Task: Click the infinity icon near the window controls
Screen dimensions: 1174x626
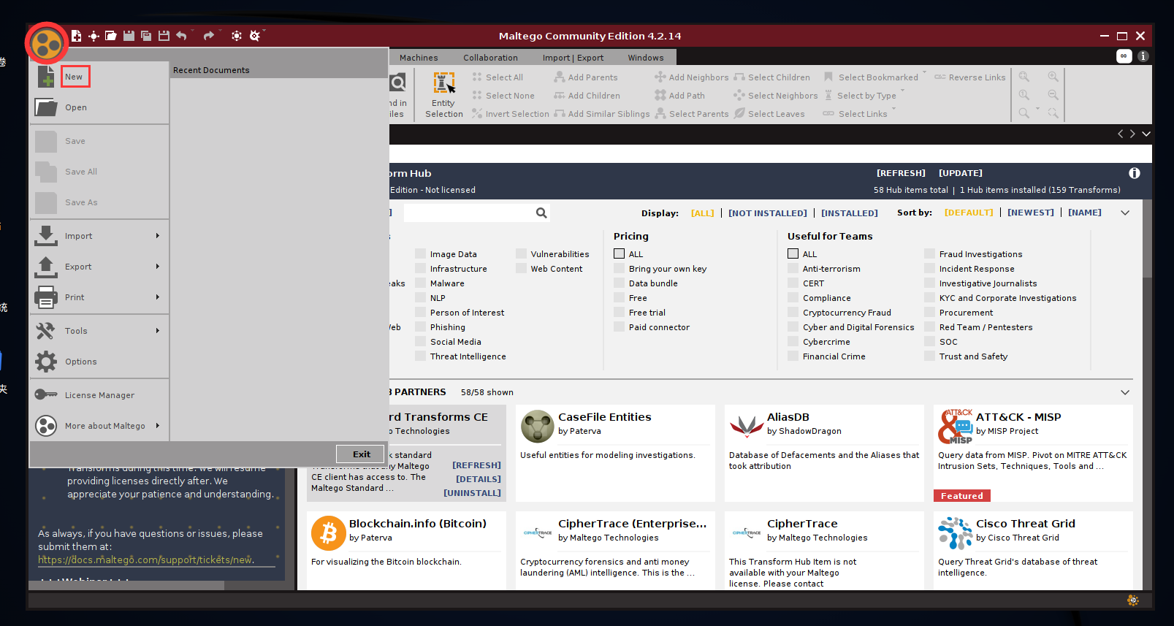Action: click(x=1124, y=56)
